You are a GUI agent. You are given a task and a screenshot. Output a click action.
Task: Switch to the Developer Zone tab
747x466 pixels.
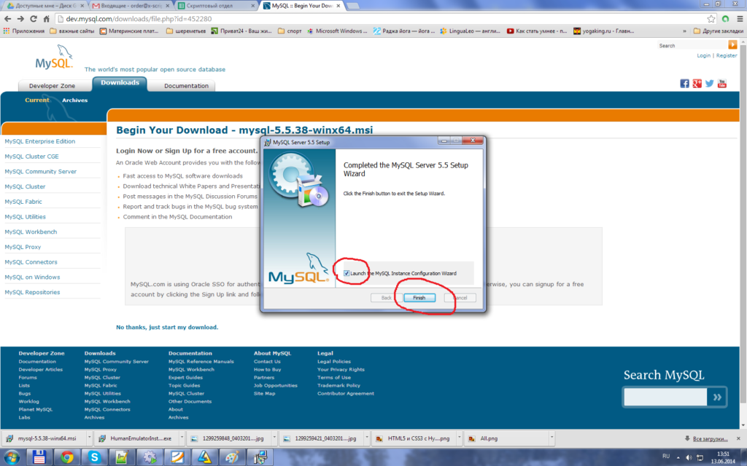(52, 86)
